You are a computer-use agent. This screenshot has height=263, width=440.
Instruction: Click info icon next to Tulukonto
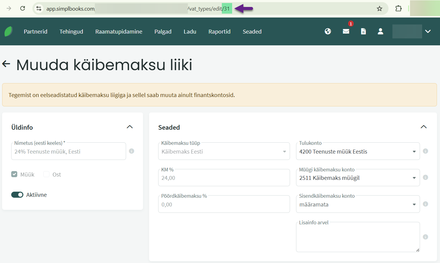point(425,151)
